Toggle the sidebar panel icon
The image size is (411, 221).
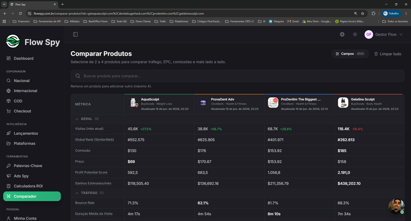[x=75, y=34]
